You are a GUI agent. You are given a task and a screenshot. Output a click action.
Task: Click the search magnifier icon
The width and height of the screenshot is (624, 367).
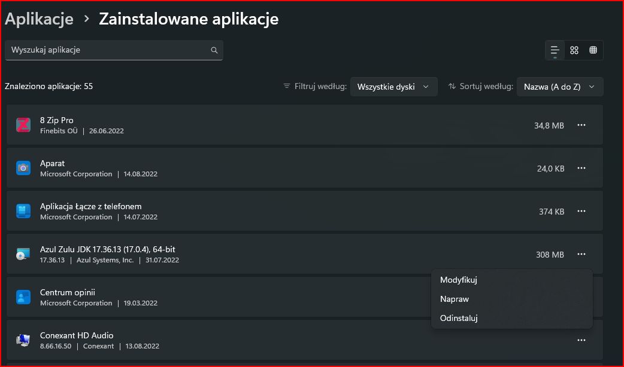click(x=214, y=50)
